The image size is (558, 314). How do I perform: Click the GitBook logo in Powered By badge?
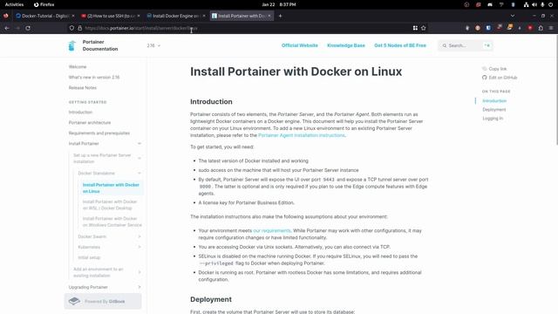click(x=74, y=301)
